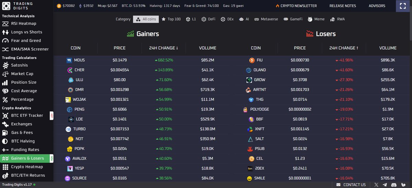Filter by Top 100 coins
Image resolution: width=412 pixels, height=188 pixels.
[x=171, y=19]
